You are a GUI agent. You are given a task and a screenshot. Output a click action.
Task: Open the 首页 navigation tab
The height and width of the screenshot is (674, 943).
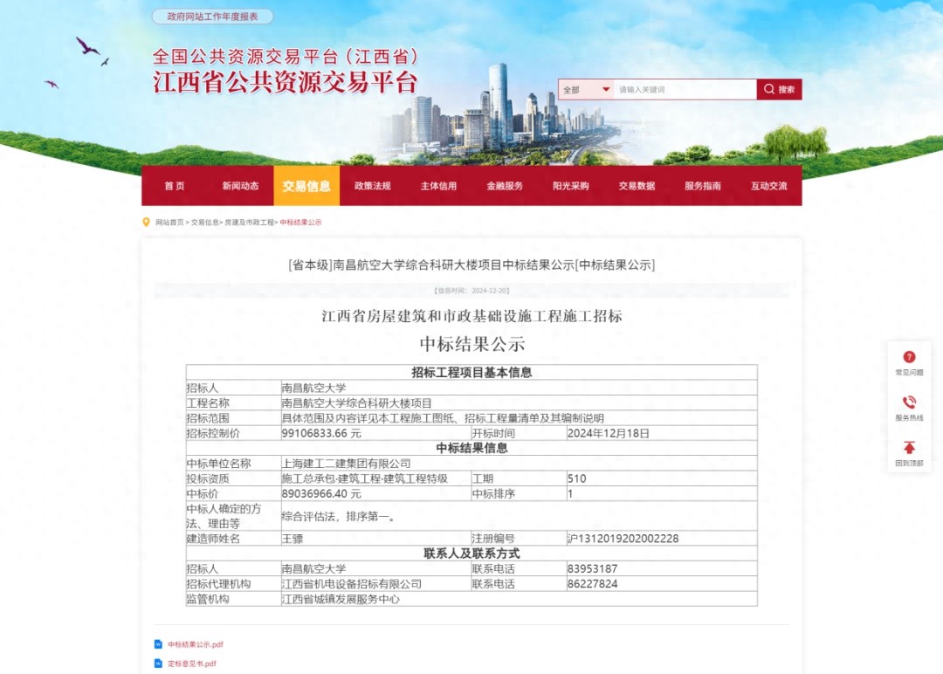click(175, 186)
